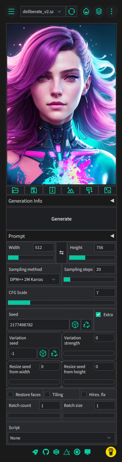Send image to inpaint with paint roller icon
122x462 pixels.
[x=89, y=191]
